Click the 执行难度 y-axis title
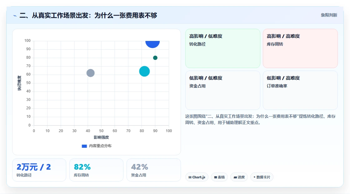 pyautogui.click(x=19, y=83)
